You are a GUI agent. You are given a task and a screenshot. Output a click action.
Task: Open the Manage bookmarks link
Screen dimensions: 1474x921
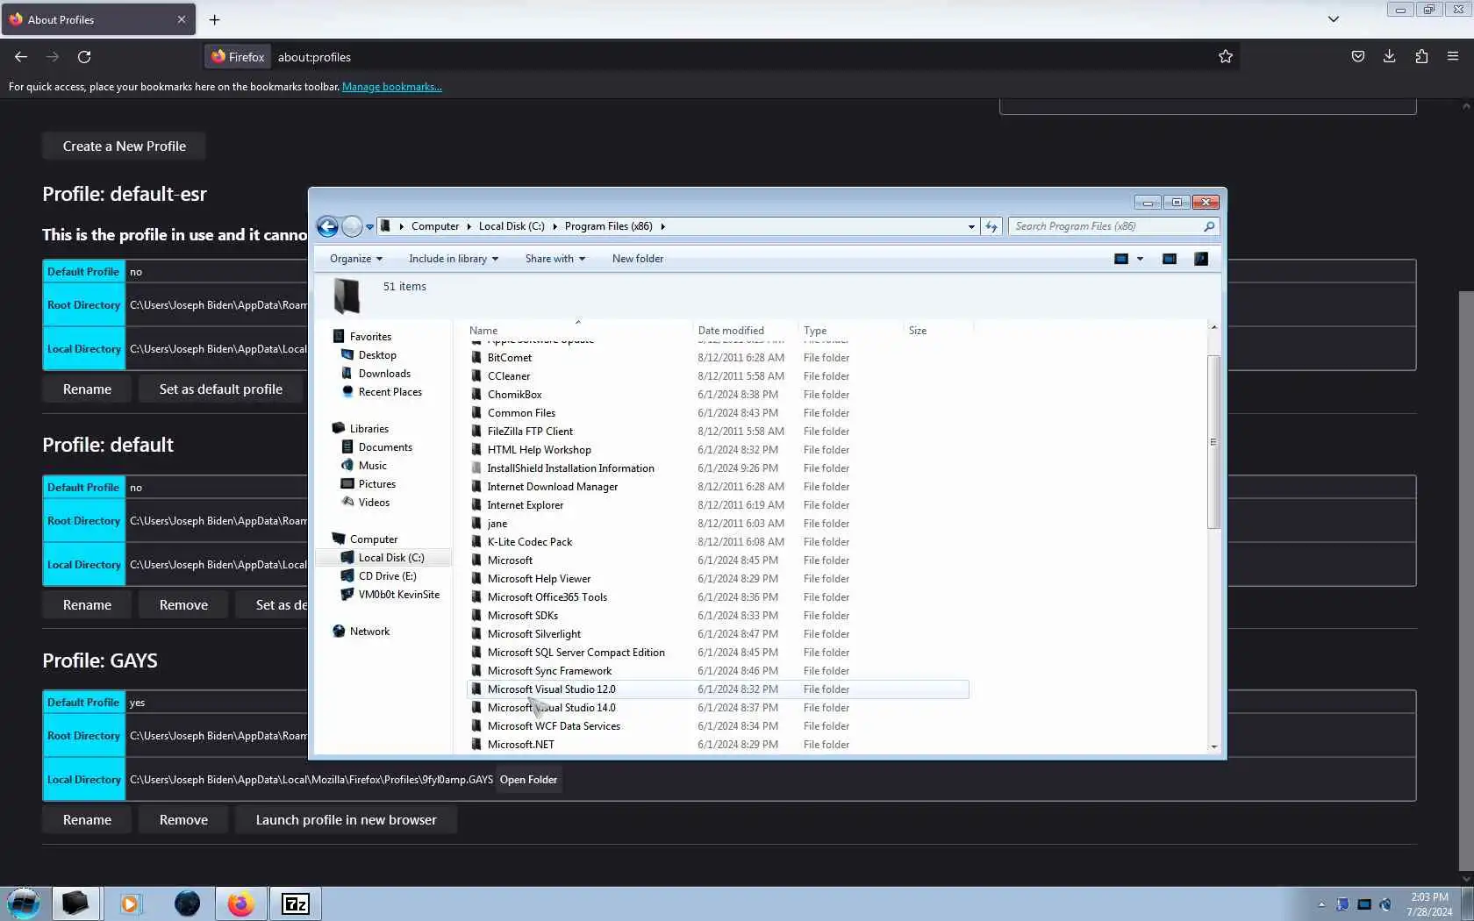(391, 87)
